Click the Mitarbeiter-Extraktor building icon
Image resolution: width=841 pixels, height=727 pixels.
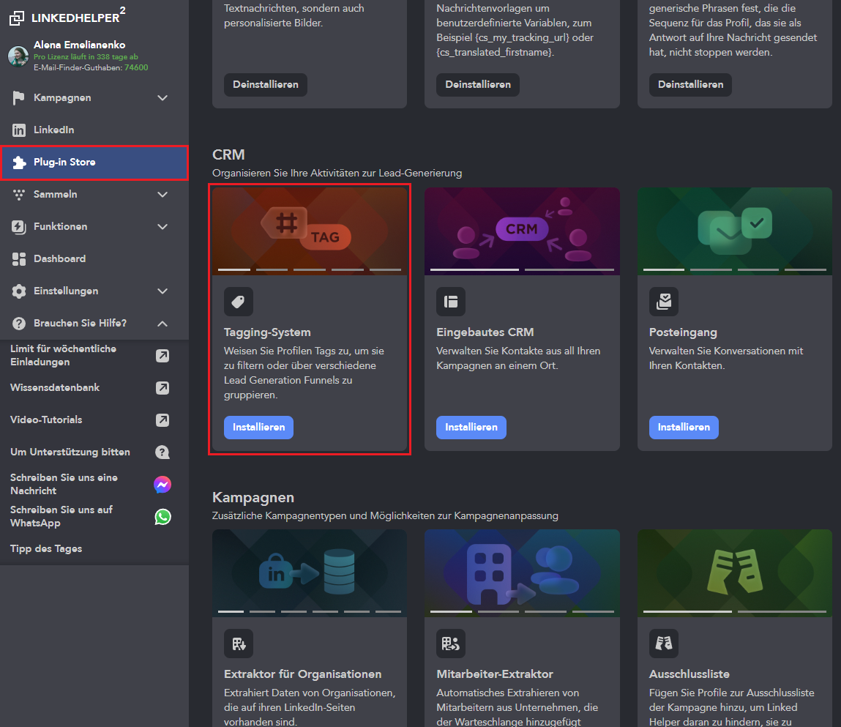point(451,644)
